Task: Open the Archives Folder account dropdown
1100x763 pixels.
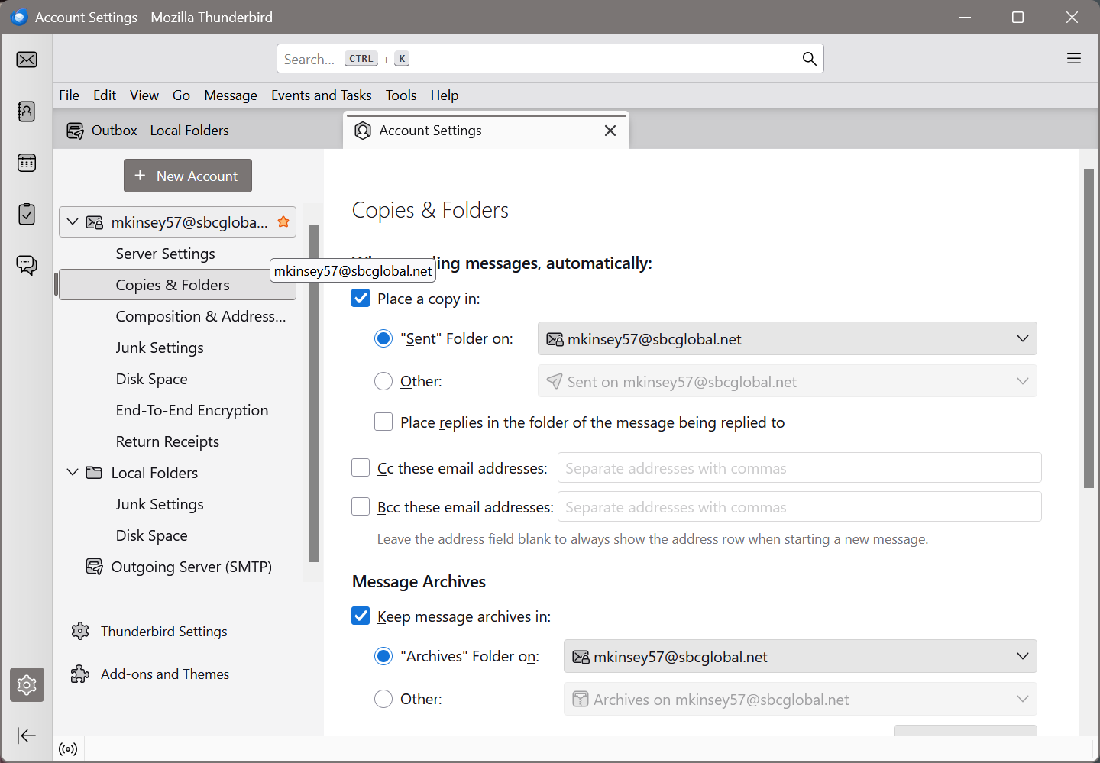Action: (x=800, y=657)
